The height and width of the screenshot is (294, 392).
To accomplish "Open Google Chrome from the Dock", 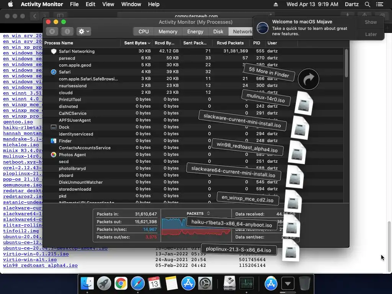I will [x=121, y=283].
